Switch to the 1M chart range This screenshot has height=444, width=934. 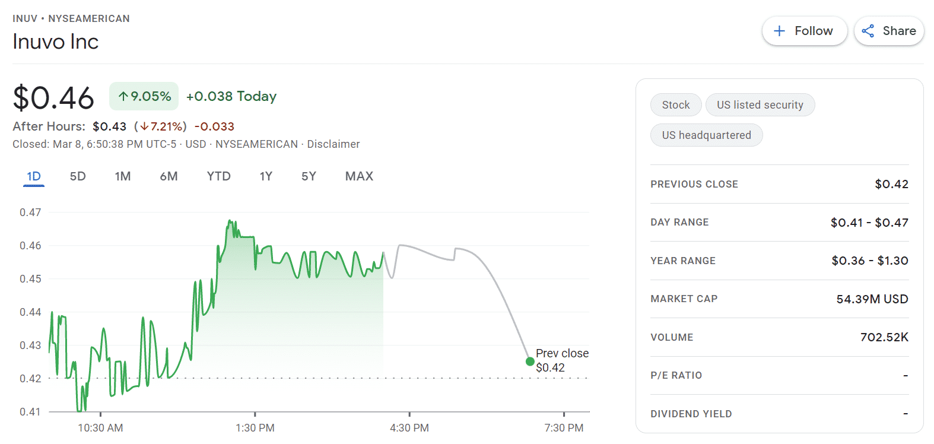pos(123,176)
